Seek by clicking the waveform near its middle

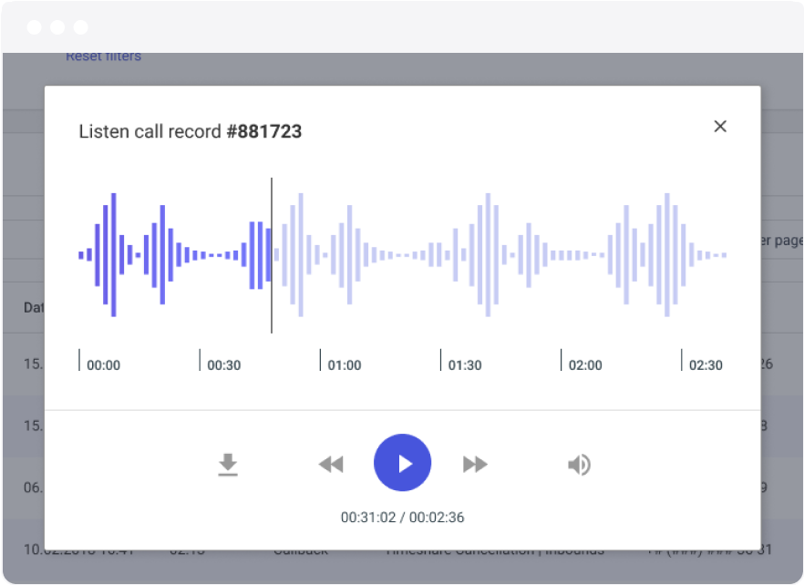click(401, 255)
